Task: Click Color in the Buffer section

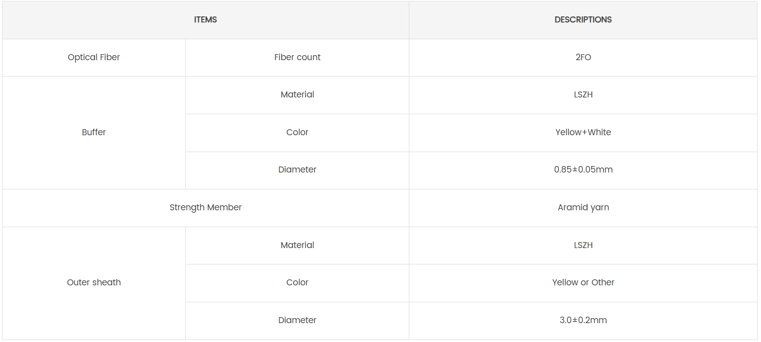Action: (297, 132)
